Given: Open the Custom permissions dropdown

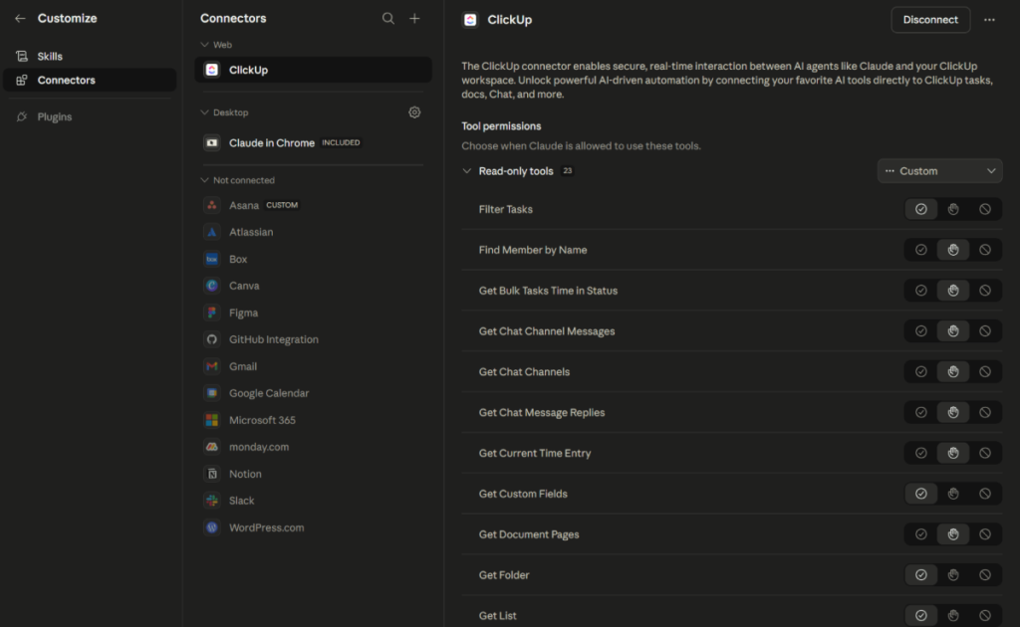Looking at the screenshot, I should [939, 171].
